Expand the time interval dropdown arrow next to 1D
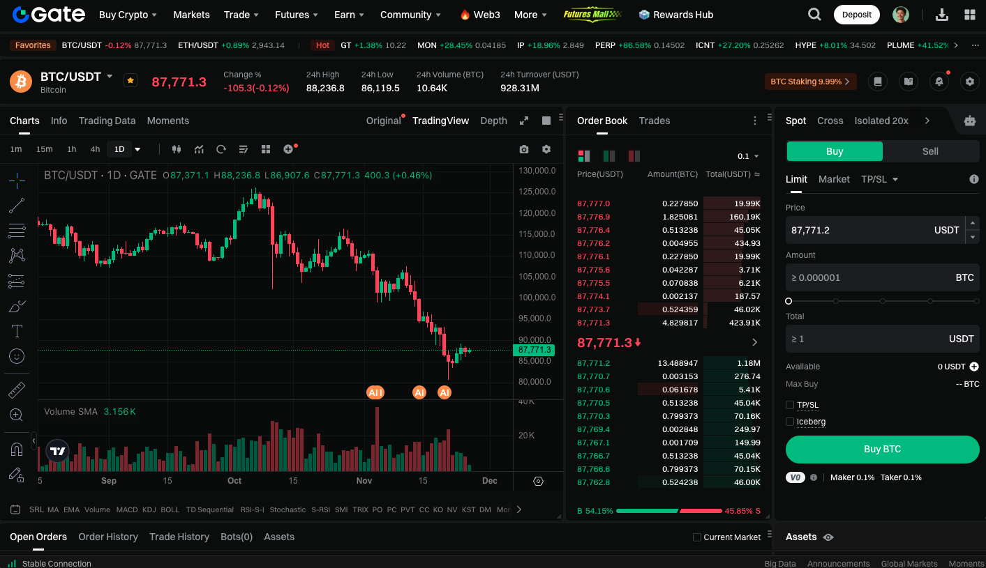The width and height of the screenshot is (986, 568). [x=137, y=149]
